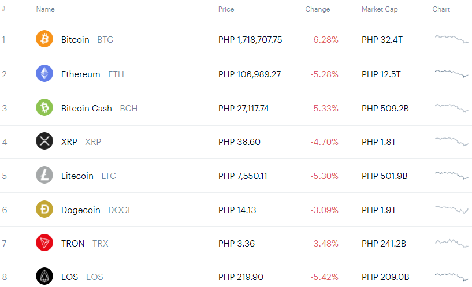Sort by the Market Cap column header
The image size is (472, 287).
click(x=380, y=9)
